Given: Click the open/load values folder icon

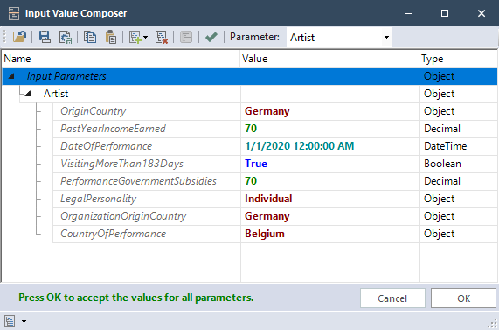Looking at the screenshot, I should coord(20,37).
